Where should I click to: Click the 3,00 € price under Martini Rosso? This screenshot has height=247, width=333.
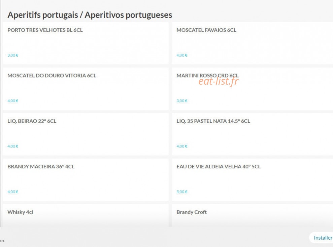pyautogui.click(x=182, y=101)
